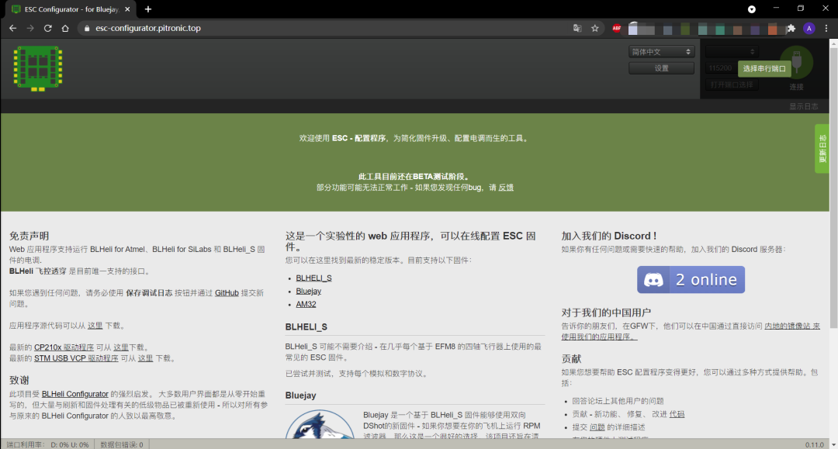
Task: Open the GitHub link in disclaimer
Action: [x=227, y=292]
